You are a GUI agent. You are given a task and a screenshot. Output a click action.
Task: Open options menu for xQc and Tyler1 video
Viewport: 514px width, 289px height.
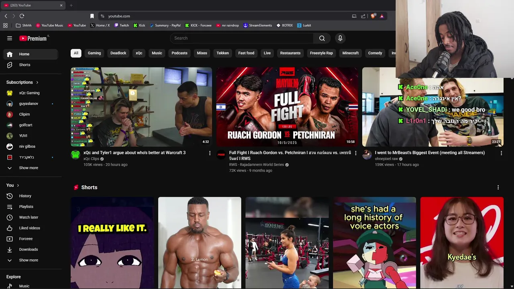tap(210, 153)
